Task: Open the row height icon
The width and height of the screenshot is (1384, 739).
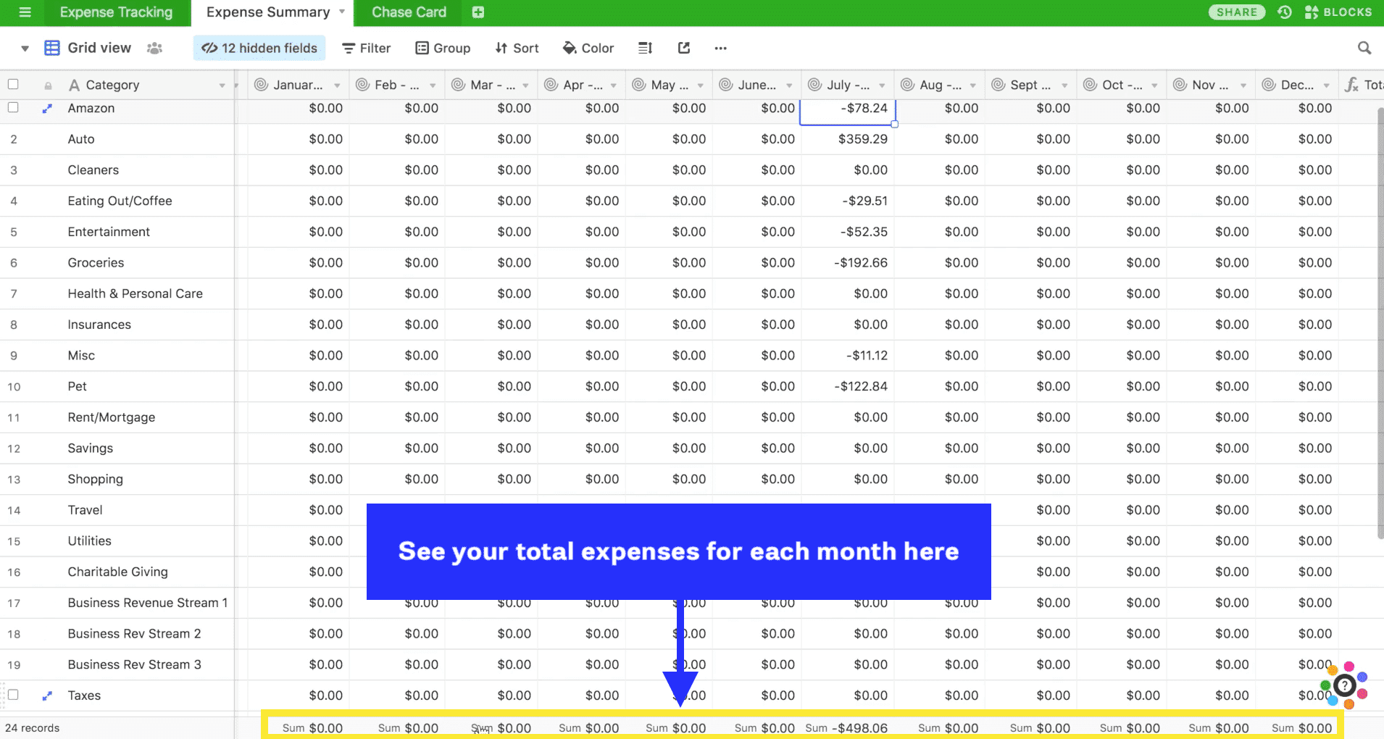Action: 645,48
